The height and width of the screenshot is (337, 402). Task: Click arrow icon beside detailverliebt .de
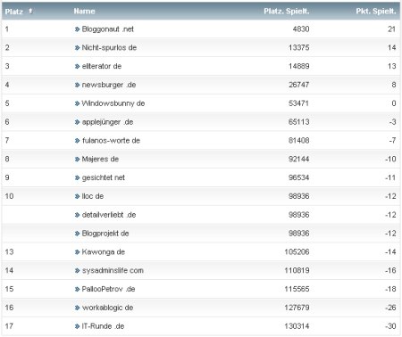point(77,215)
